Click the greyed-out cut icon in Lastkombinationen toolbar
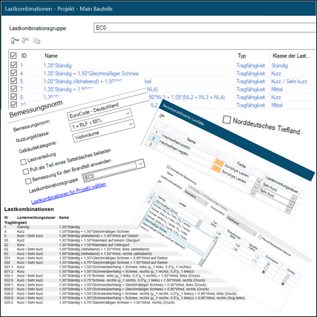 [x=25, y=40]
